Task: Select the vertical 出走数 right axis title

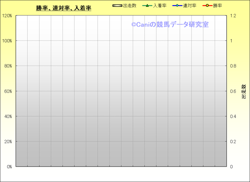Action: (x=243, y=91)
